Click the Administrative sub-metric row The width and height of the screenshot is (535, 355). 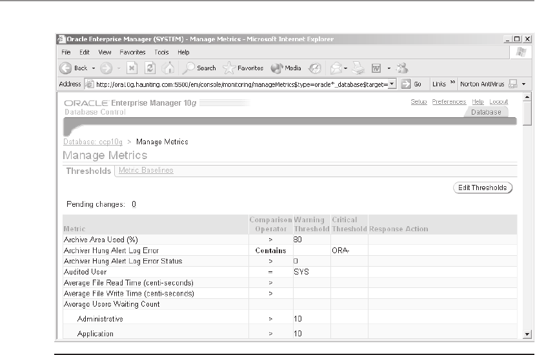pos(290,318)
